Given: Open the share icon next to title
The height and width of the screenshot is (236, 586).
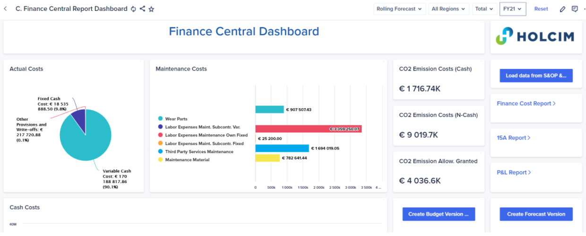Looking at the screenshot, I should pyautogui.click(x=142, y=9).
